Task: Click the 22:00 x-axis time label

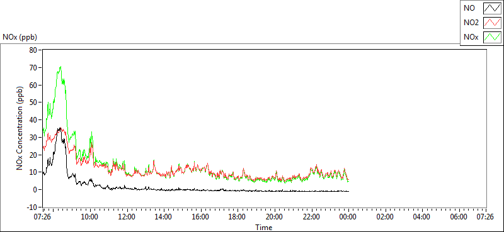Action: (x=312, y=217)
